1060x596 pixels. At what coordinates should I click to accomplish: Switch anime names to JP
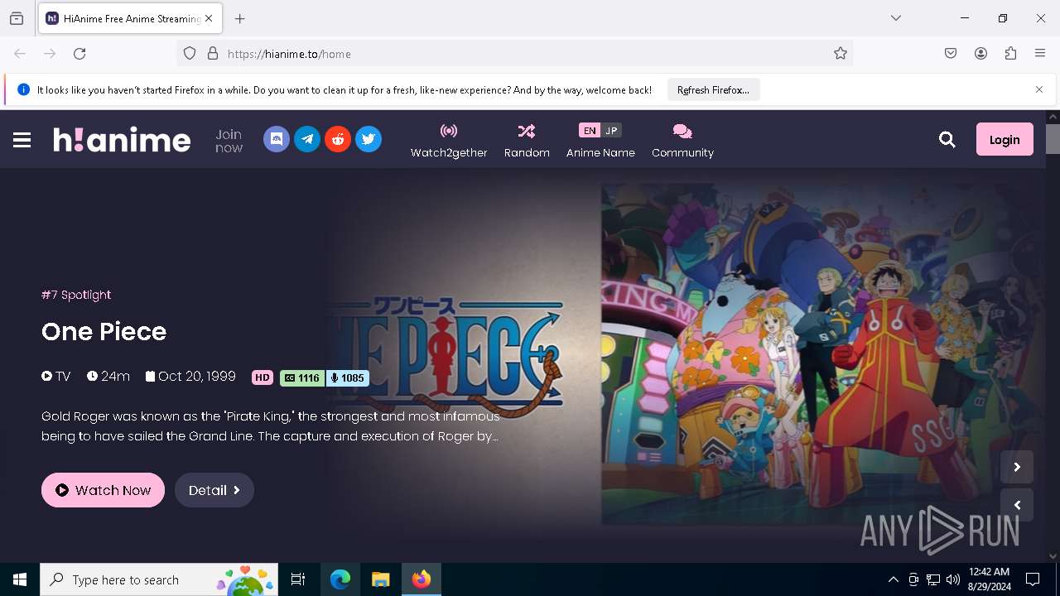(x=611, y=131)
